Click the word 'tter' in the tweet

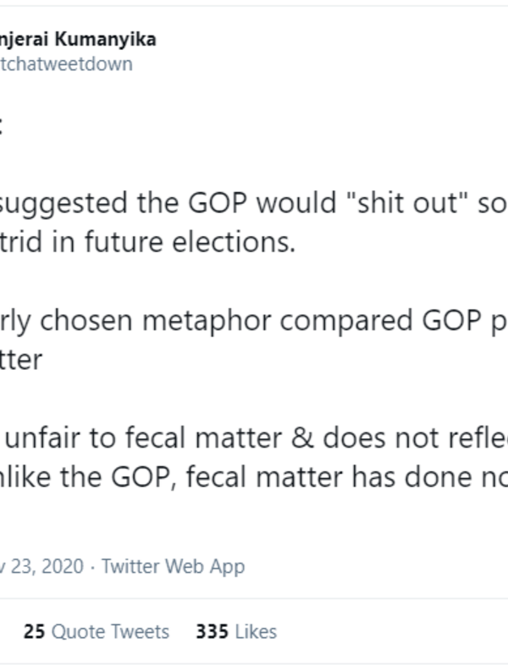[21, 360]
